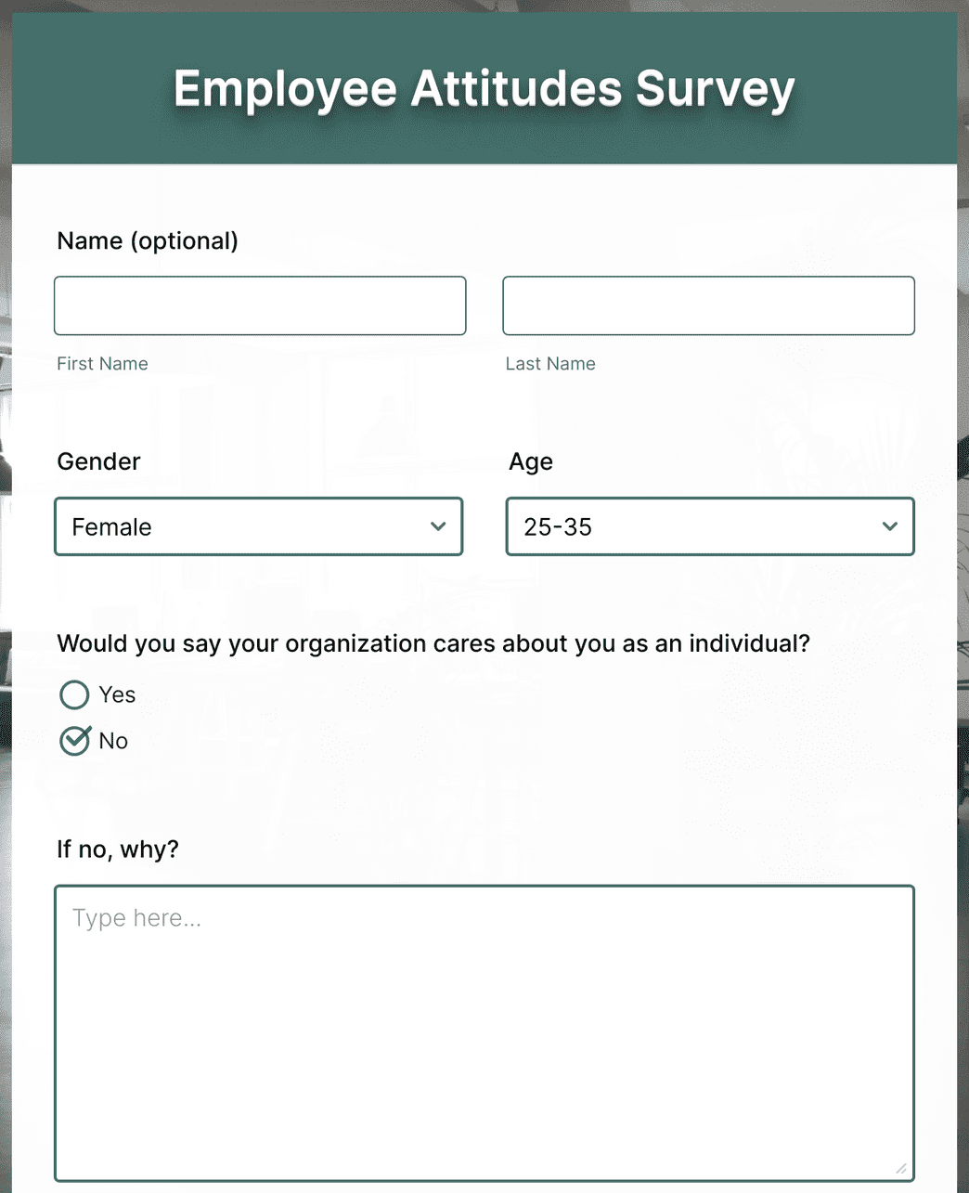Focus the Last Name input field
Image resolution: width=969 pixels, height=1193 pixels.
[708, 305]
